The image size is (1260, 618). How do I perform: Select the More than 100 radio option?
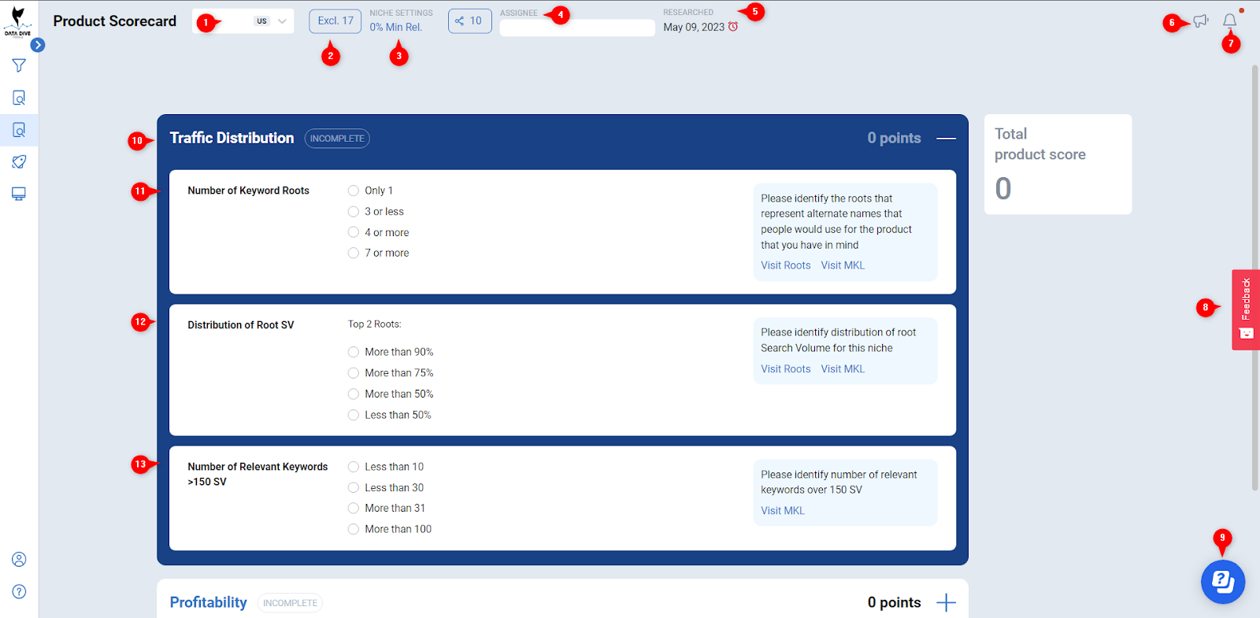tap(354, 529)
